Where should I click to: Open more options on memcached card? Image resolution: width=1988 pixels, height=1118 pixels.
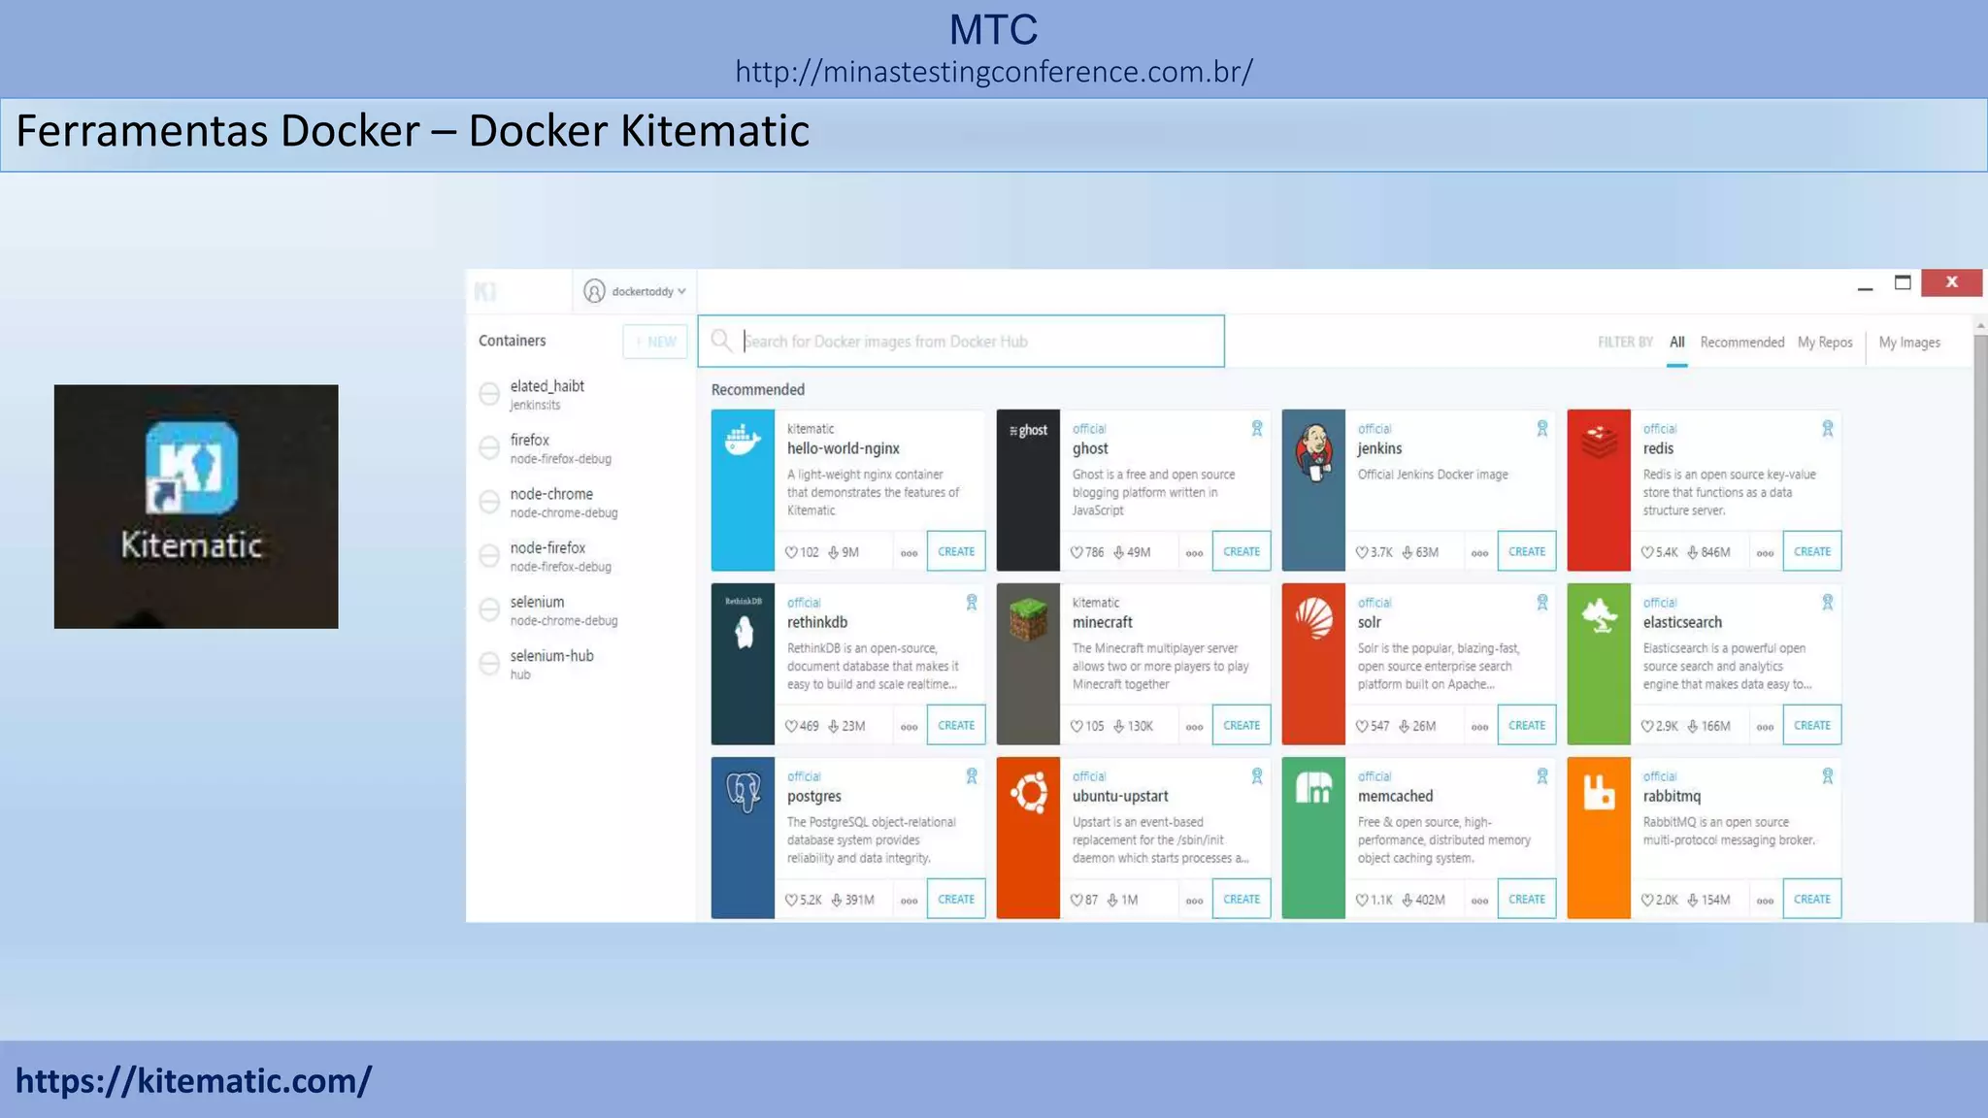point(1479,901)
